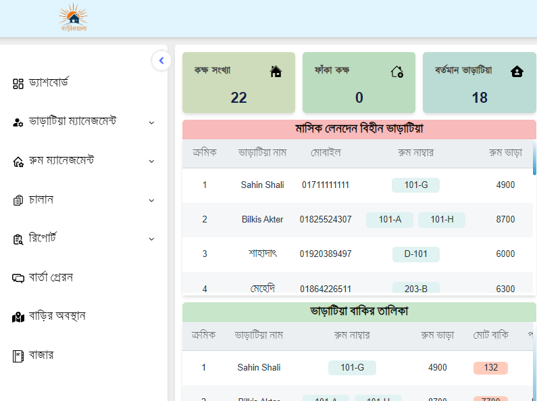The height and width of the screenshot is (401, 537).
Task: Open the ড্যাশবোর্ড menu item
Action: 49,83
